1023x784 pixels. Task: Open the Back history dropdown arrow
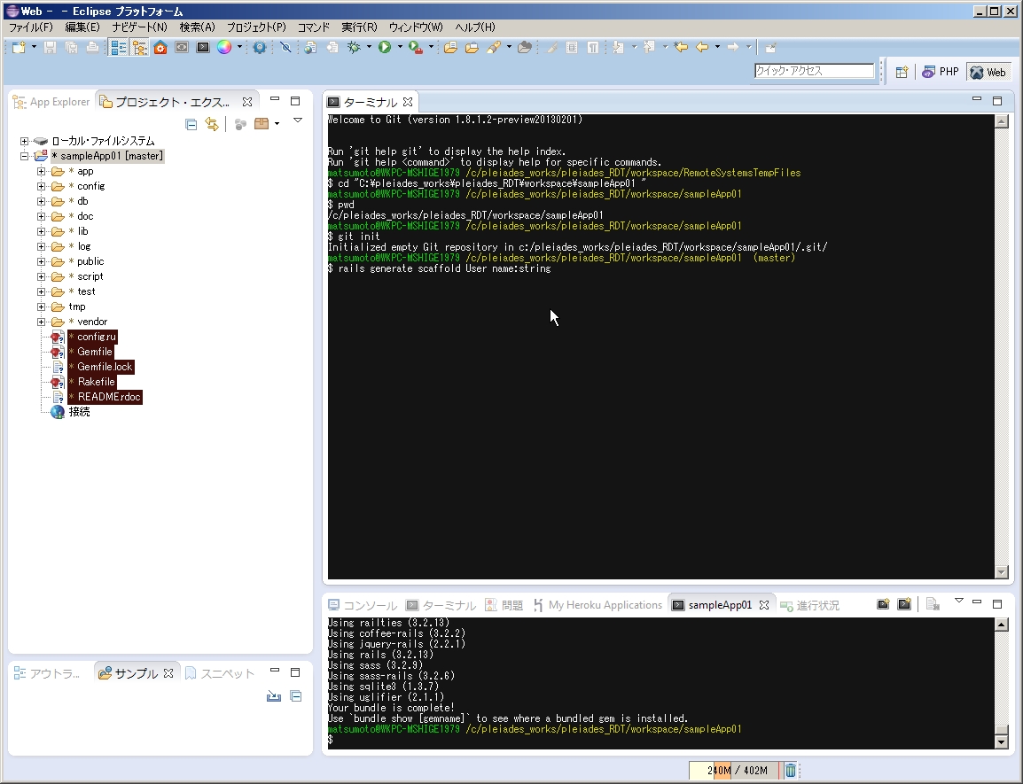coord(717,47)
